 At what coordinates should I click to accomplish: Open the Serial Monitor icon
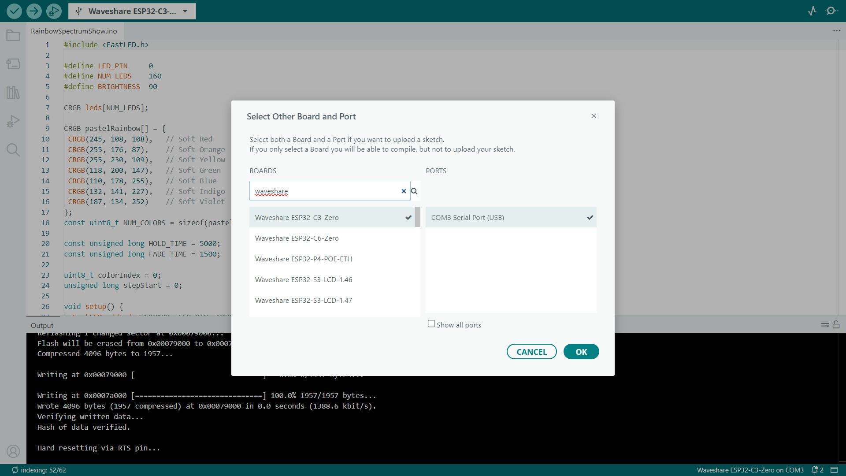click(x=831, y=11)
